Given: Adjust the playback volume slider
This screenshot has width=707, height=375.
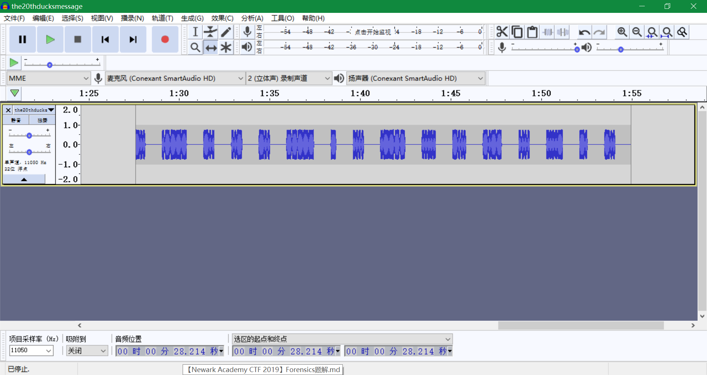Looking at the screenshot, I should point(630,47).
